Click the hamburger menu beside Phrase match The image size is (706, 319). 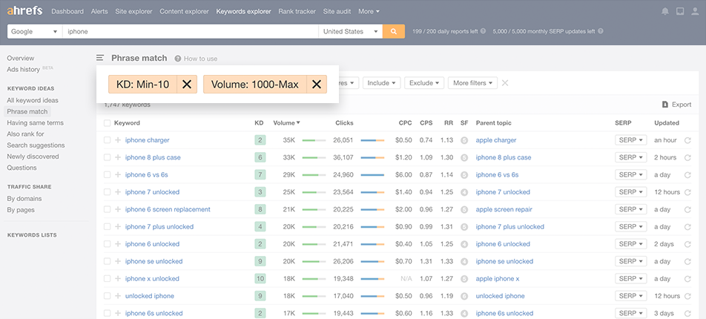pyautogui.click(x=100, y=58)
